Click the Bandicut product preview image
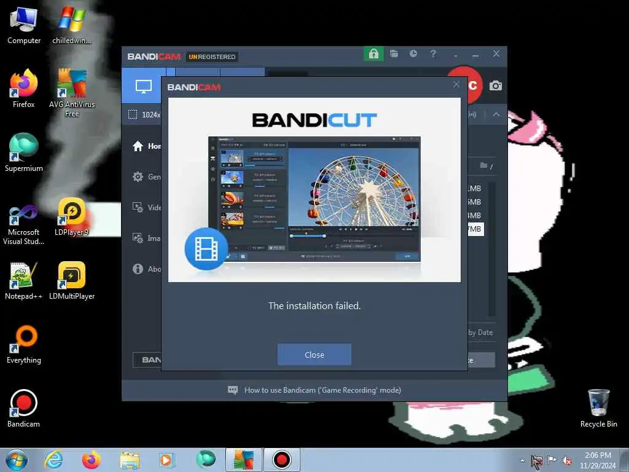The image size is (629, 472). click(x=314, y=199)
